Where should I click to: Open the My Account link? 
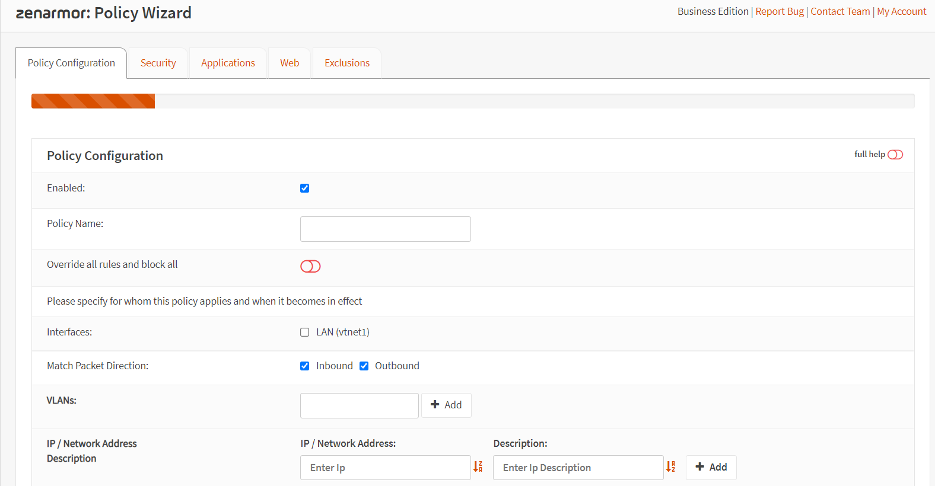tap(901, 12)
